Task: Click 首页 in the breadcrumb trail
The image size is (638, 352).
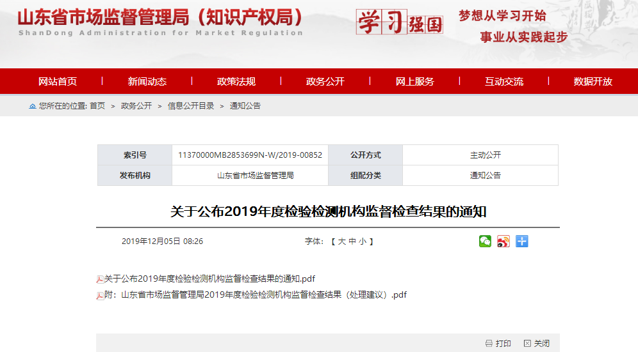Action: coord(97,106)
